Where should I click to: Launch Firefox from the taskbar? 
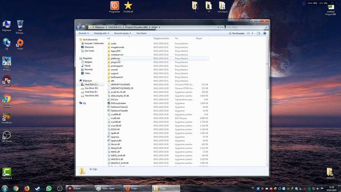pyautogui.click(x=27, y=188)
